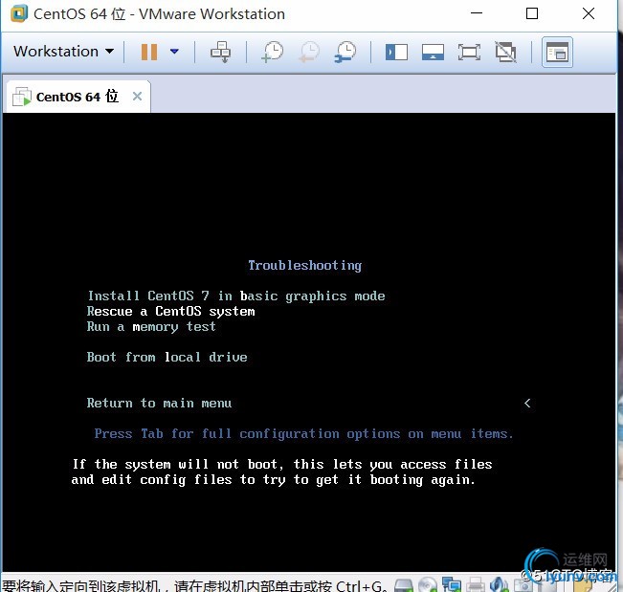Click the VMware app icon in title bar
Viewport: 623px width, 592px height.
point(19,13)
